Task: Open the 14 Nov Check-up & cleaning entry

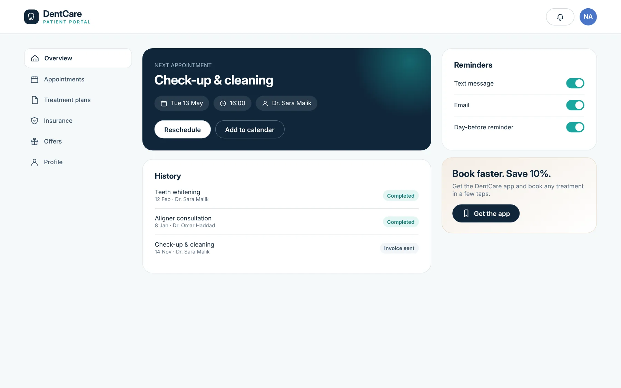Action: point(287,248)
